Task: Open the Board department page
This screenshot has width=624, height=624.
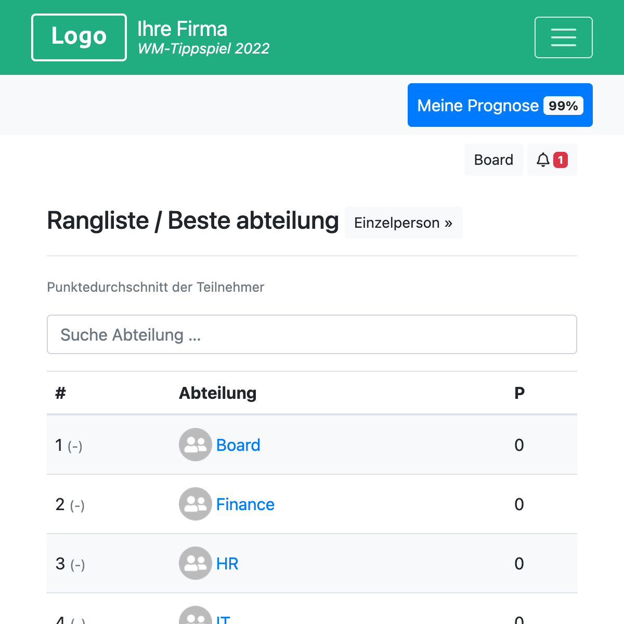Action: click(x=238, y=445)
